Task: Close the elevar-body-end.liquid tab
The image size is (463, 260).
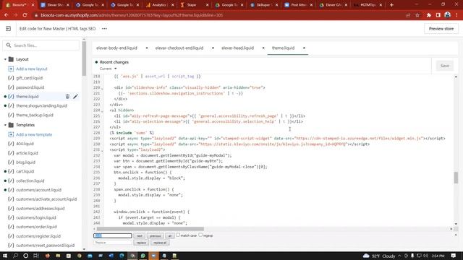Action: (147, 48)
